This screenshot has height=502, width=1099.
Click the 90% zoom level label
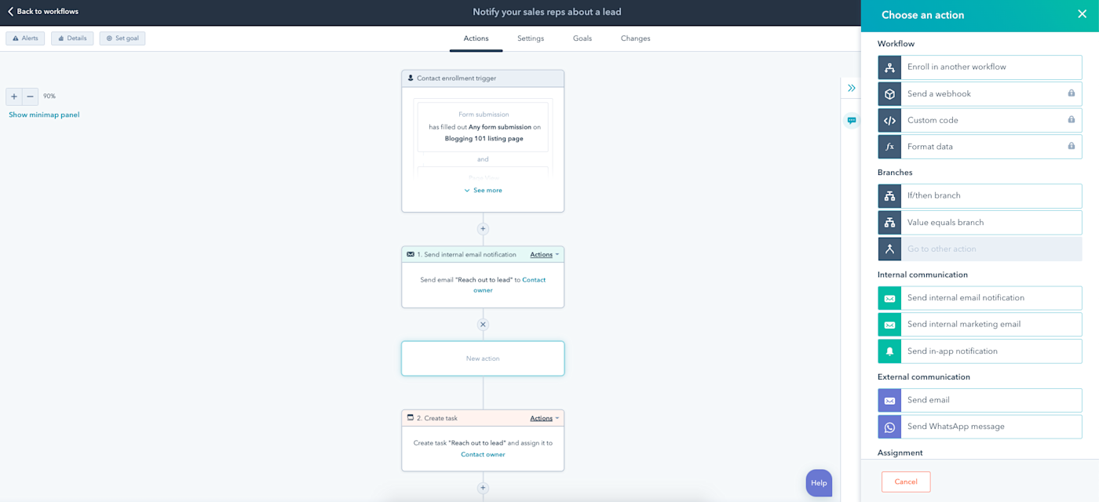[49, 96]
